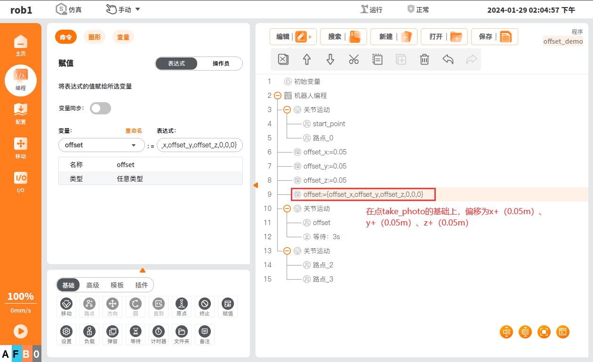Collapse the 机器人编程 tree node
The image size is (593, 362).
click(278, 96)
